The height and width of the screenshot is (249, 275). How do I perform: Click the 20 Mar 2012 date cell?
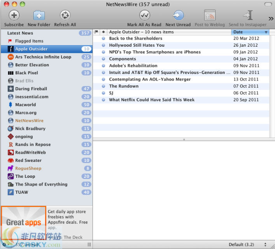[246, 39]
